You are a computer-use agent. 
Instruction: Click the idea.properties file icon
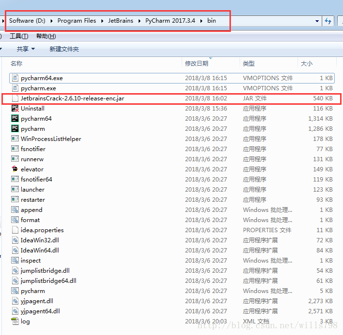(15, 230)
